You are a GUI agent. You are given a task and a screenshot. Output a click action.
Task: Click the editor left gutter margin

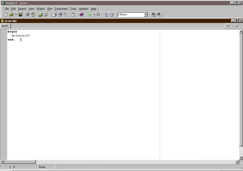point(3,94)
